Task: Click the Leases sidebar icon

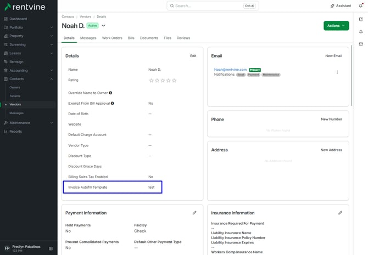Action: coord(6,53)
